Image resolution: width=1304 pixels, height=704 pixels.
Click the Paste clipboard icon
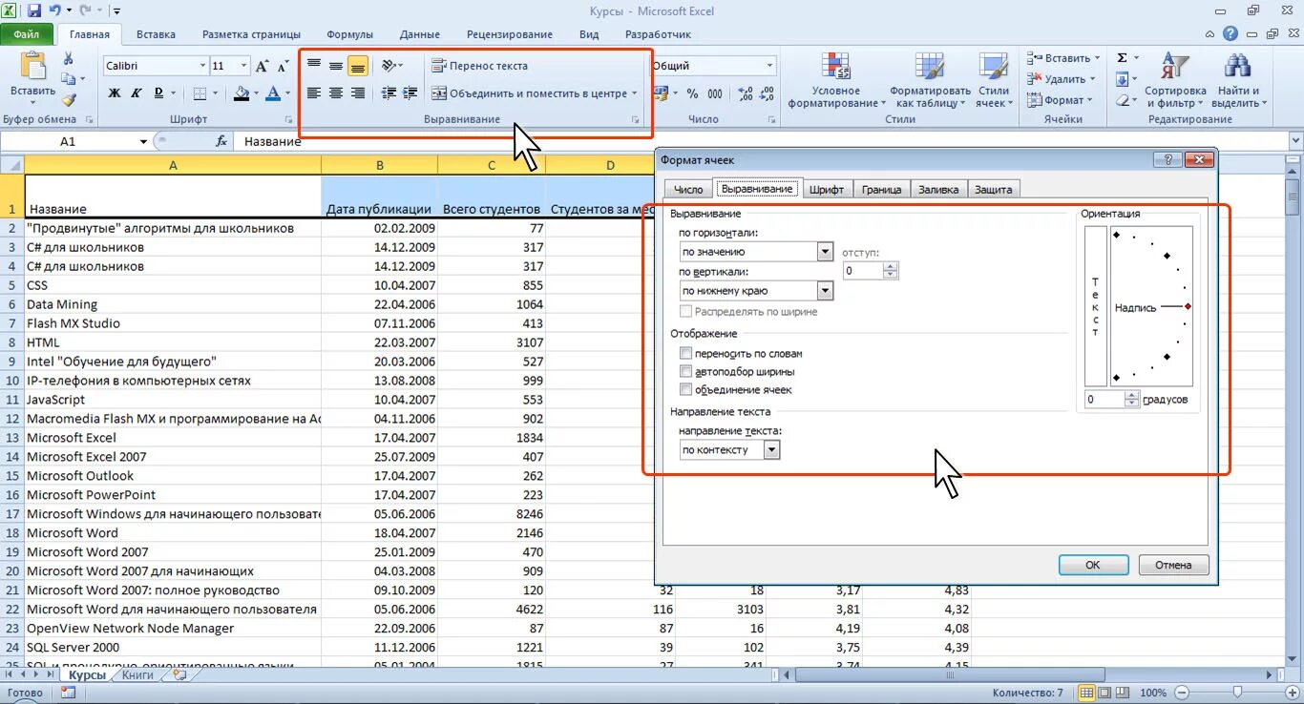pyautogui.click(x=32, y=67)
